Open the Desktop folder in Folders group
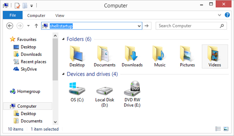The height and width of the screenshot is (136, 234). 77,56
